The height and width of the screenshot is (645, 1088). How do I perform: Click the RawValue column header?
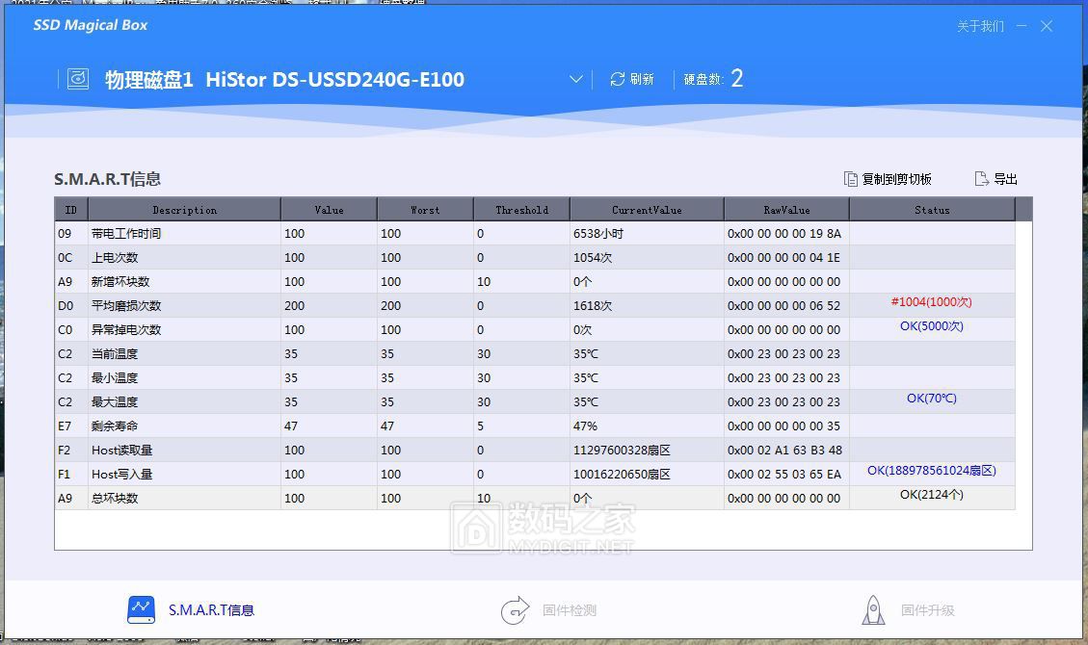pos(787,209)
